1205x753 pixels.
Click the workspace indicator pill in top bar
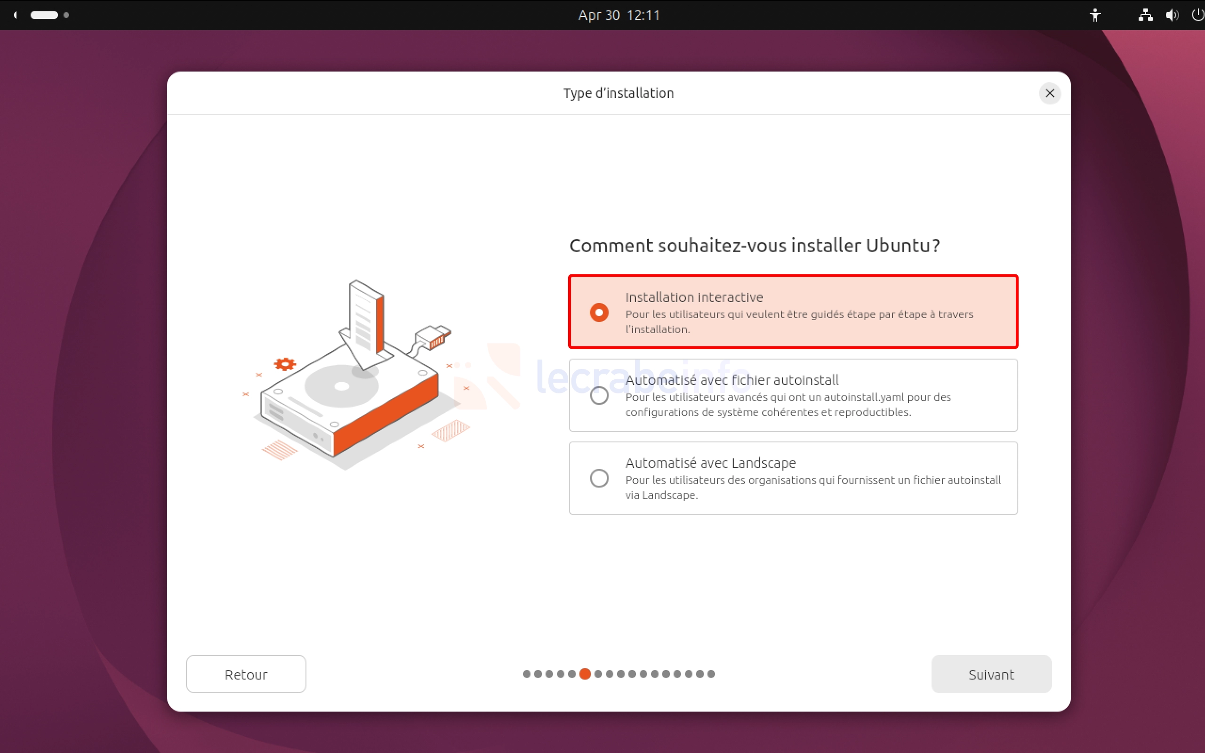click(x=44, y=15)
